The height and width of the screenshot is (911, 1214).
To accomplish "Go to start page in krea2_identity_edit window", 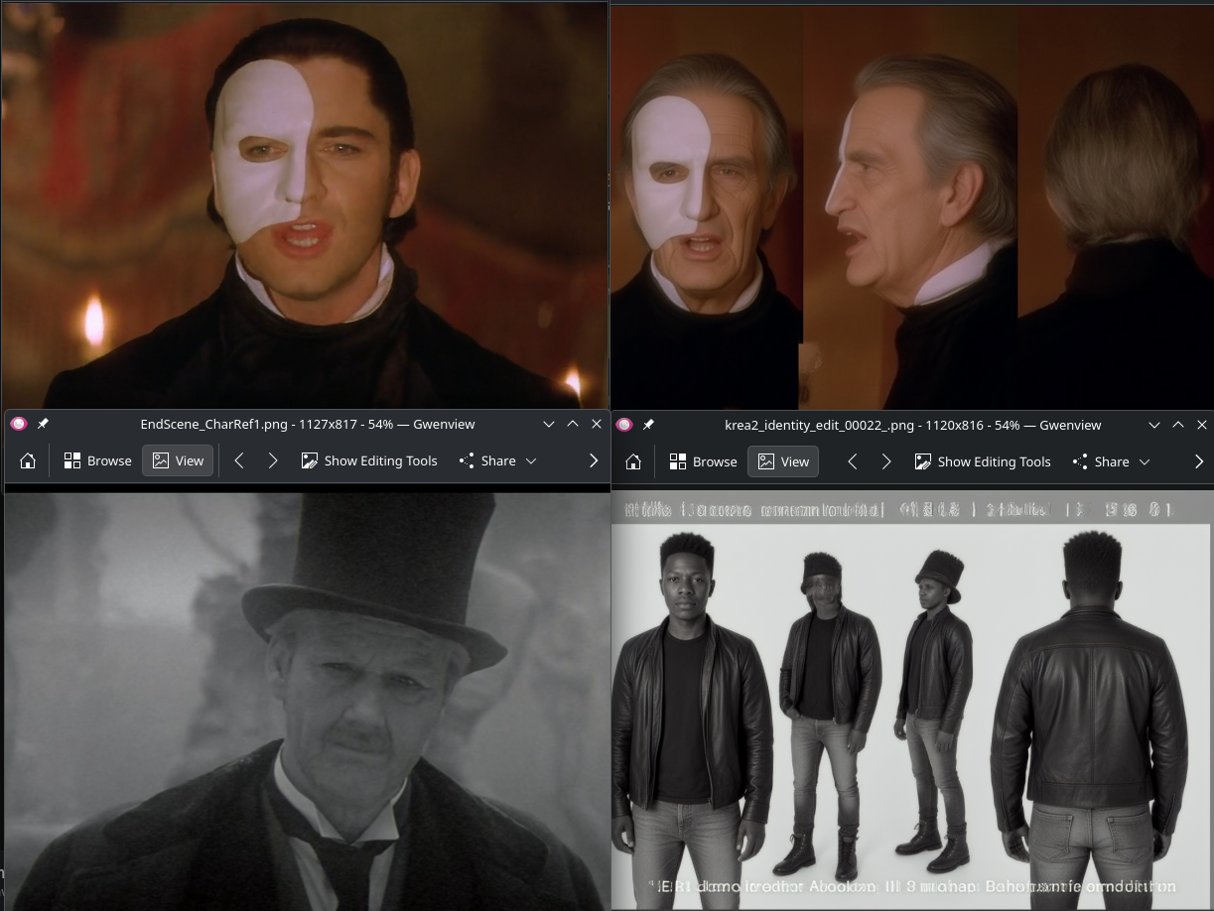I will 633,461.
